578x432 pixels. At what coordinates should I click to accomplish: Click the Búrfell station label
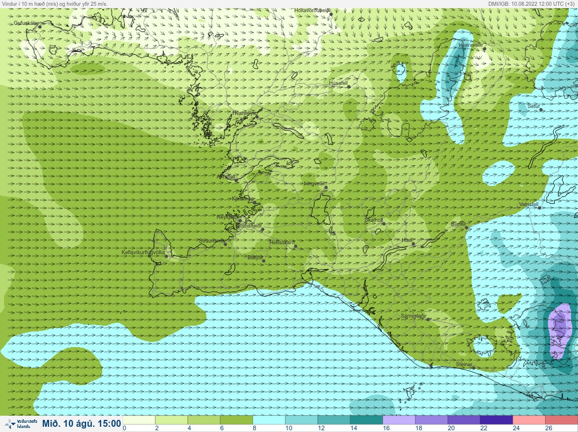(x=458, y=224)
